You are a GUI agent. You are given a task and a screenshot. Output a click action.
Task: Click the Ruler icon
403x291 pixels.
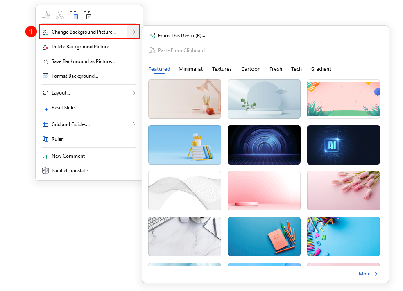(x=45, y=139)
